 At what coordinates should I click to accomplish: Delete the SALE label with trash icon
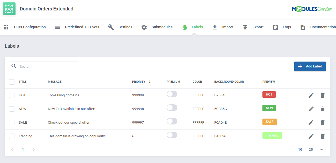[323, 123]
